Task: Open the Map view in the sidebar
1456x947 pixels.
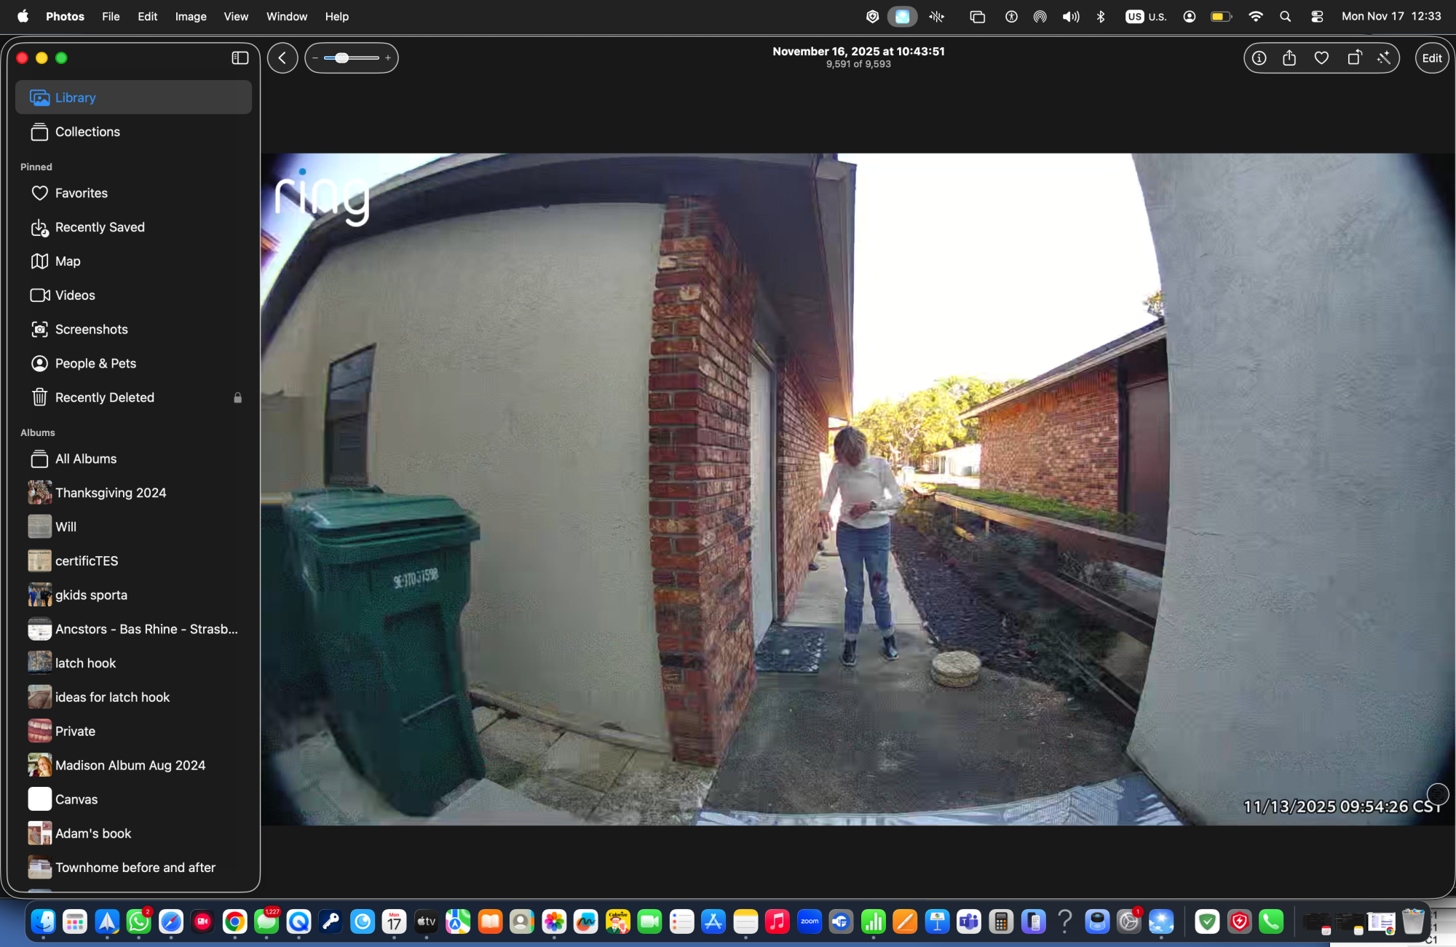Action: click(68, 261)
